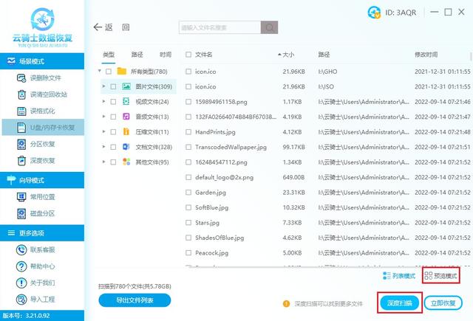The height and width of the screenshot is (321, 473).
Task: Expand the 文档文件 tree node
Action: tap(103, 147)
